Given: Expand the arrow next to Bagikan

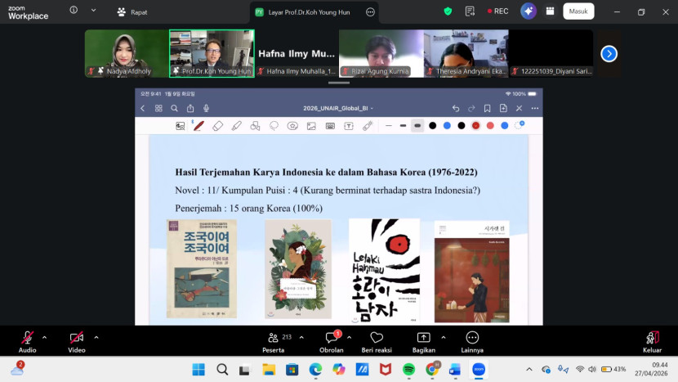Looking at the screenshot, I should coord(444,337).
